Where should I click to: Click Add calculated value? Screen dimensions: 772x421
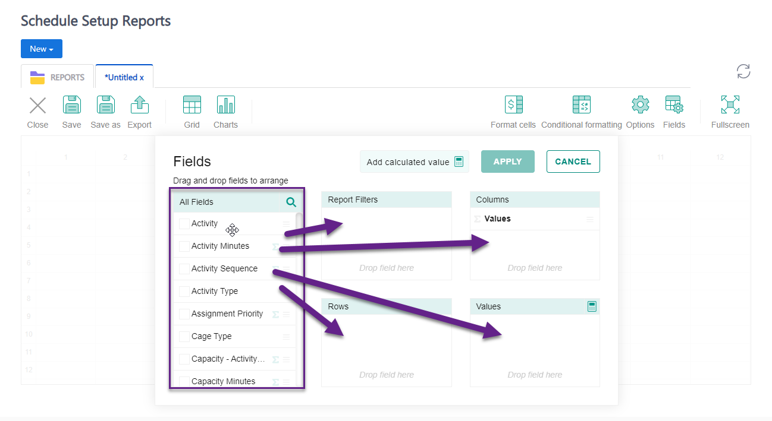point(414,161)
